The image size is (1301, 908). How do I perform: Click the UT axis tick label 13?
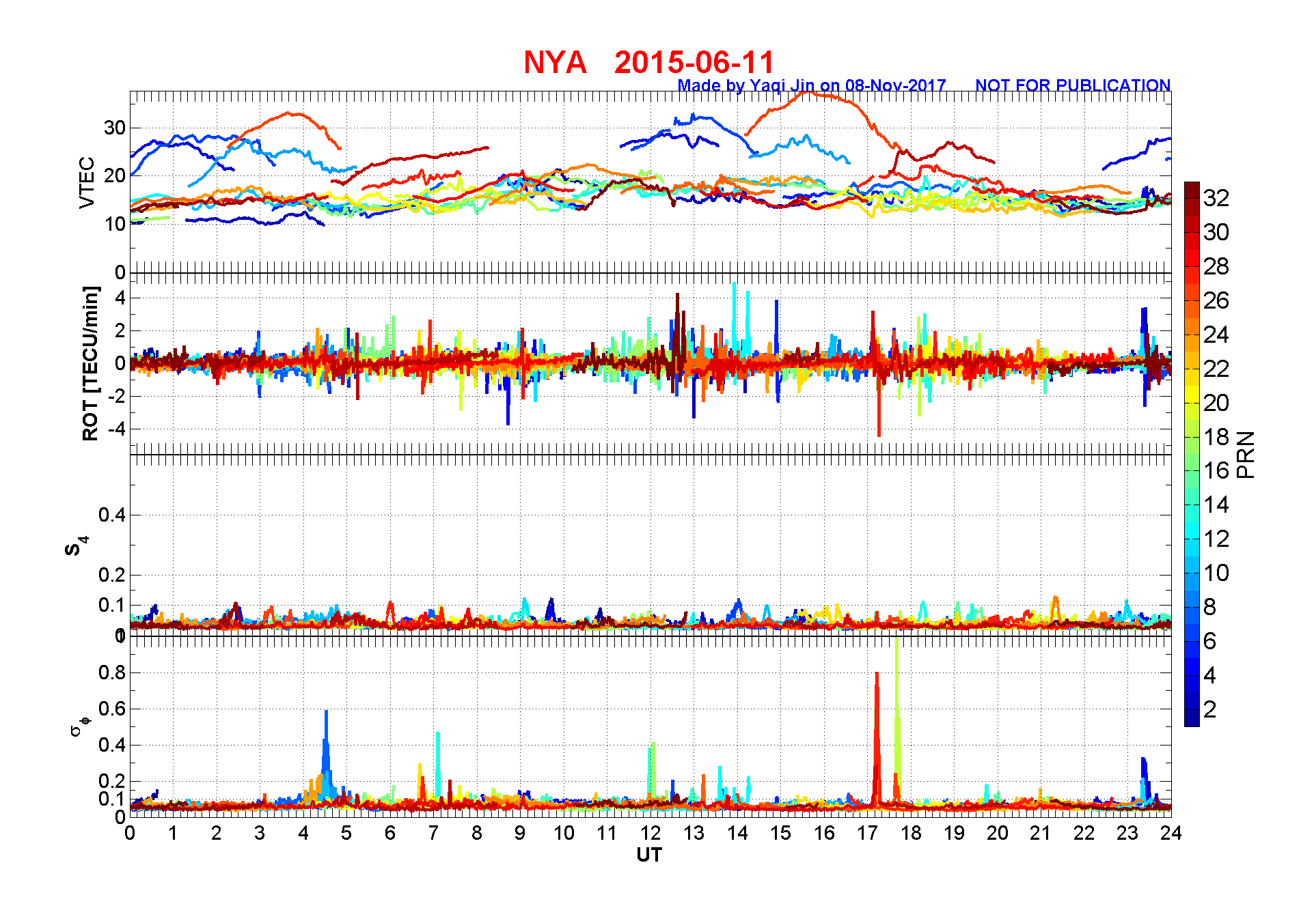click(694, 833)
